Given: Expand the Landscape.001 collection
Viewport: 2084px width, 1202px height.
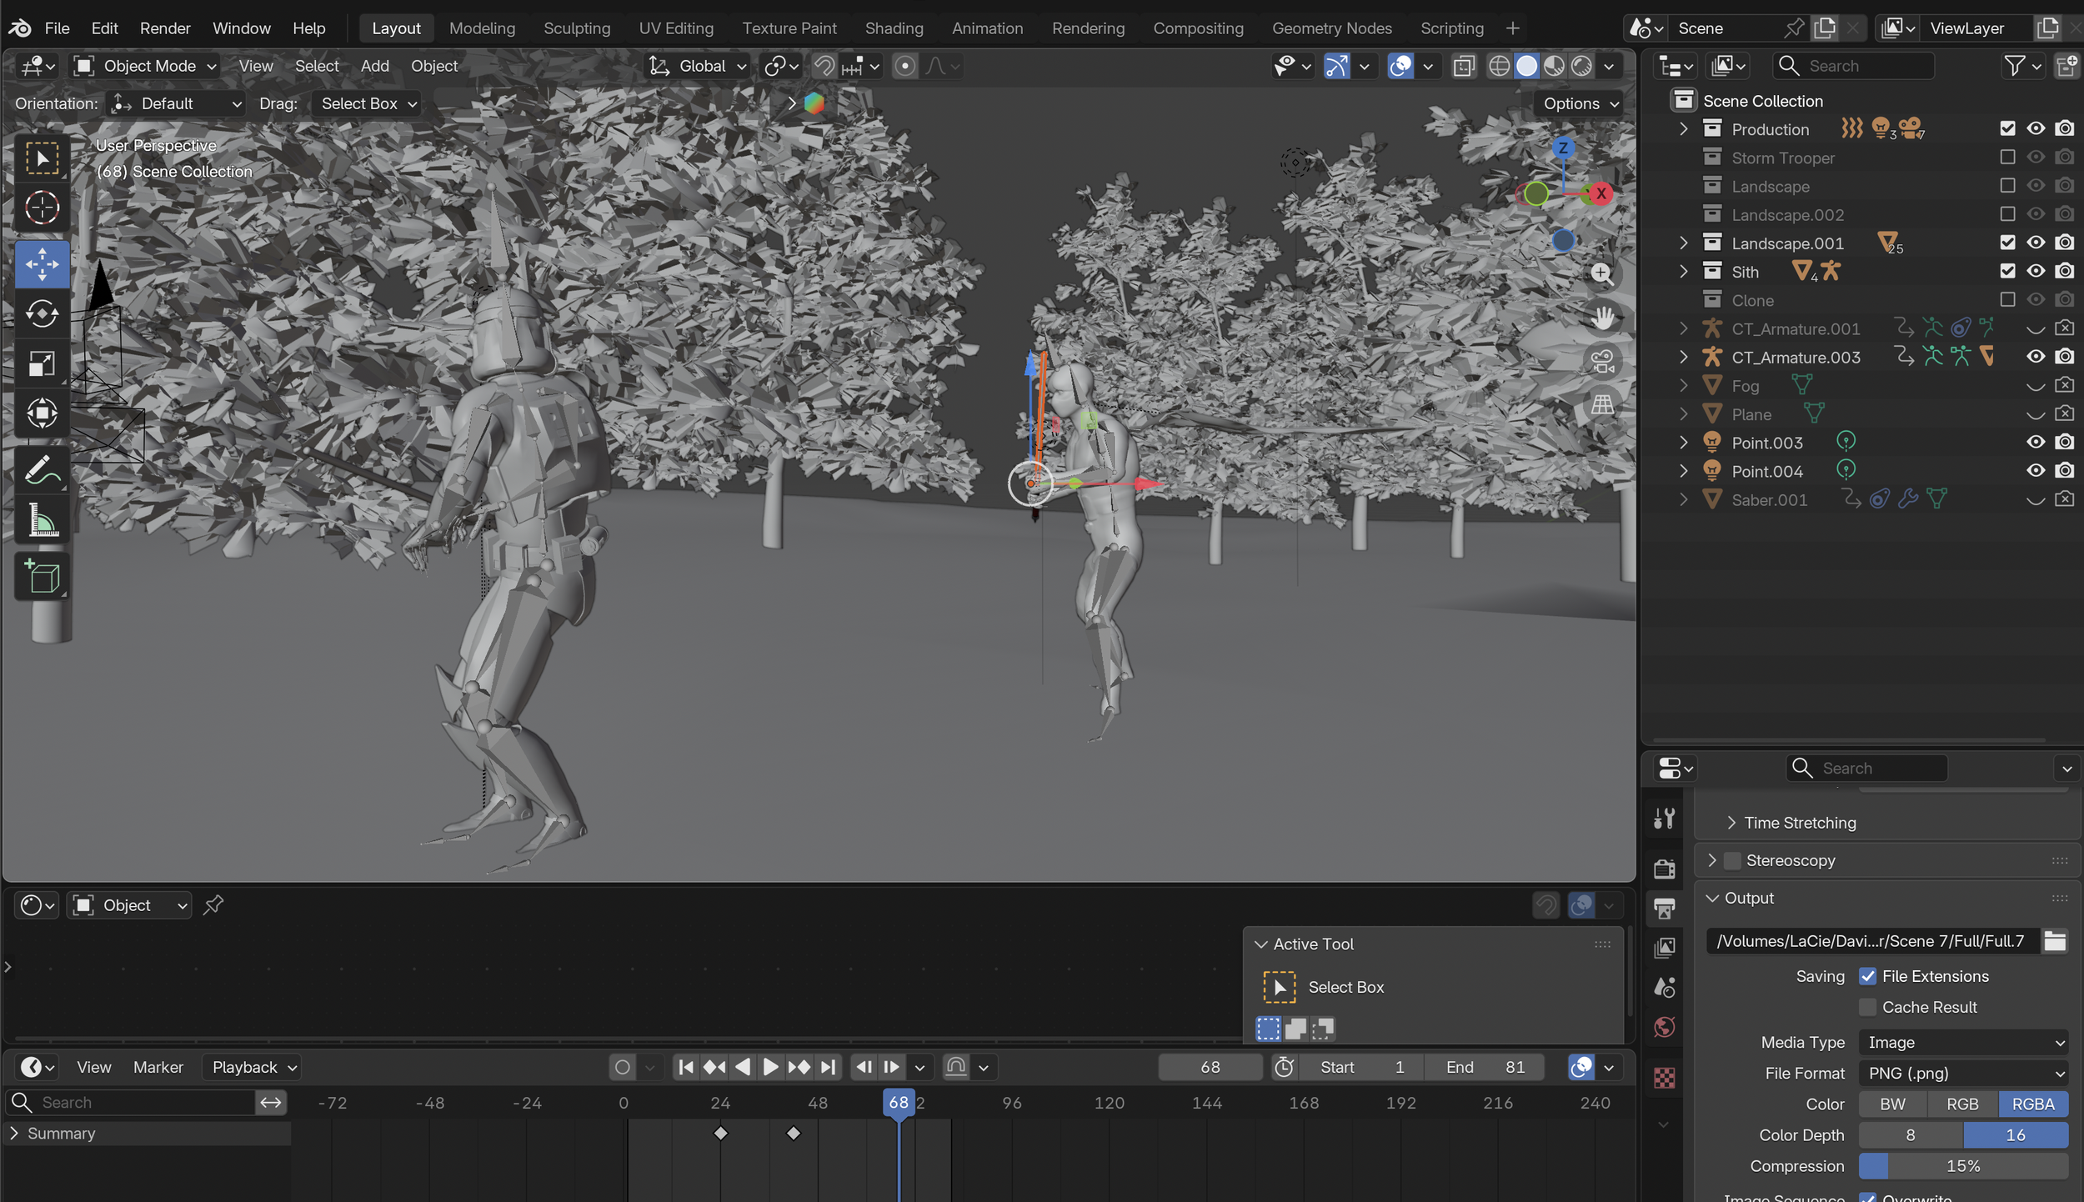Looking at the screenshot, I should 1683,243.
